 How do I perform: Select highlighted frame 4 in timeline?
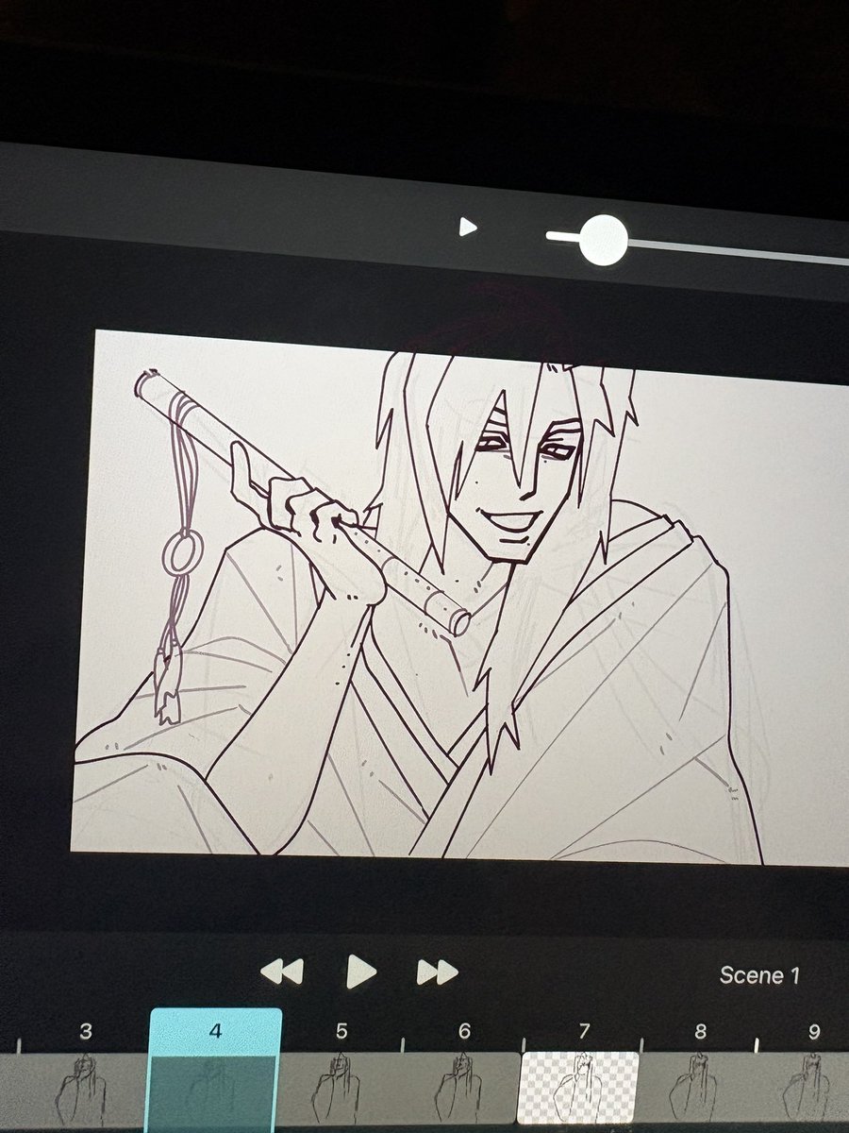click(x=216, y=1071)
